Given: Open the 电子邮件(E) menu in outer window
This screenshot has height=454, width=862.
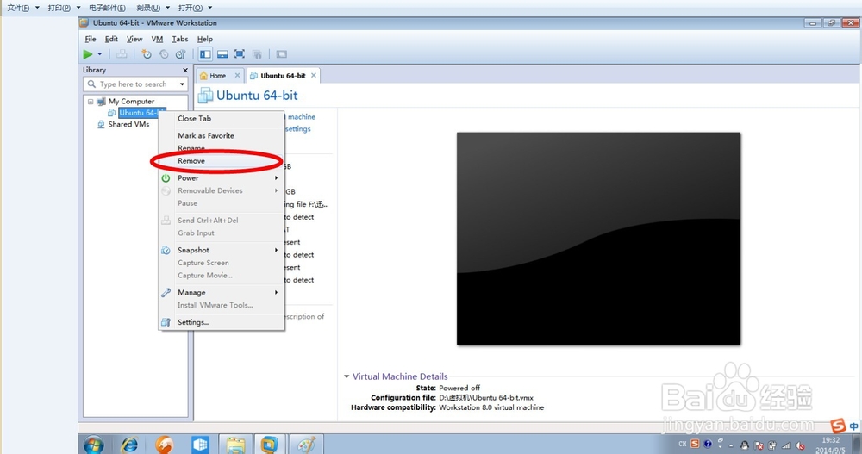Looking at the screenshot, I should [107, 8].
